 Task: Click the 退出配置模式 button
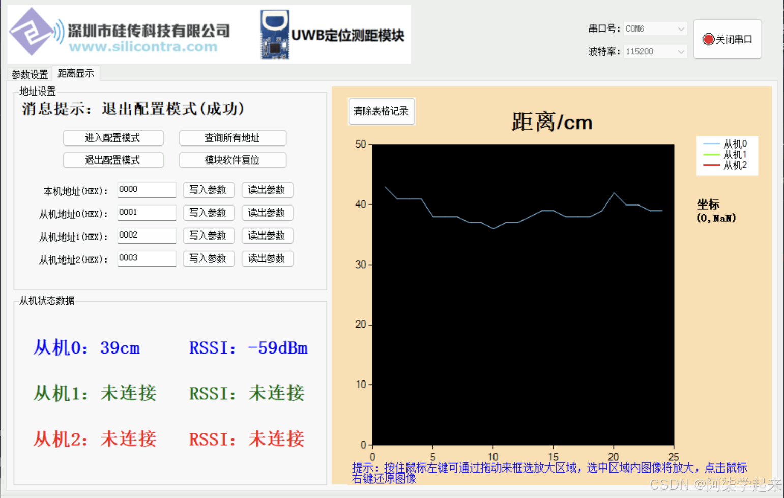pyautogui.click(x=113, y=160)
